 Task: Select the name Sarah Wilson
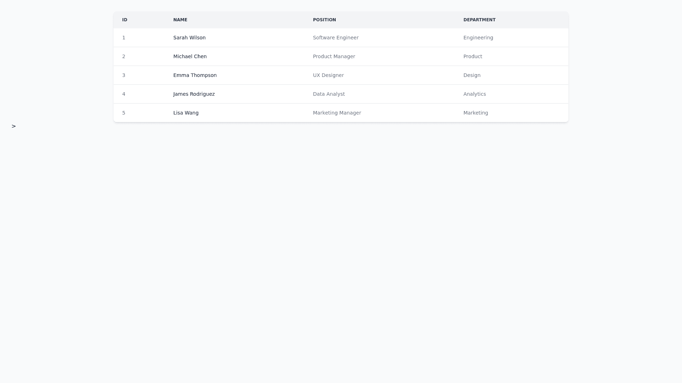click(x=189, y=38)
